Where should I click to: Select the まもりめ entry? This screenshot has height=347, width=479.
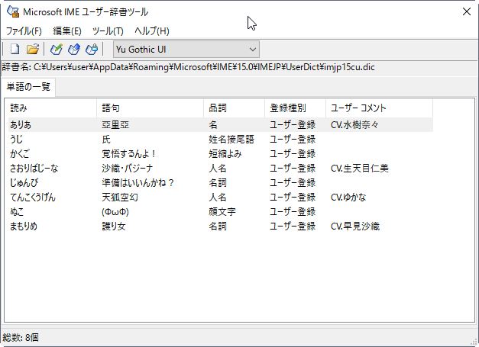[24, 227]
